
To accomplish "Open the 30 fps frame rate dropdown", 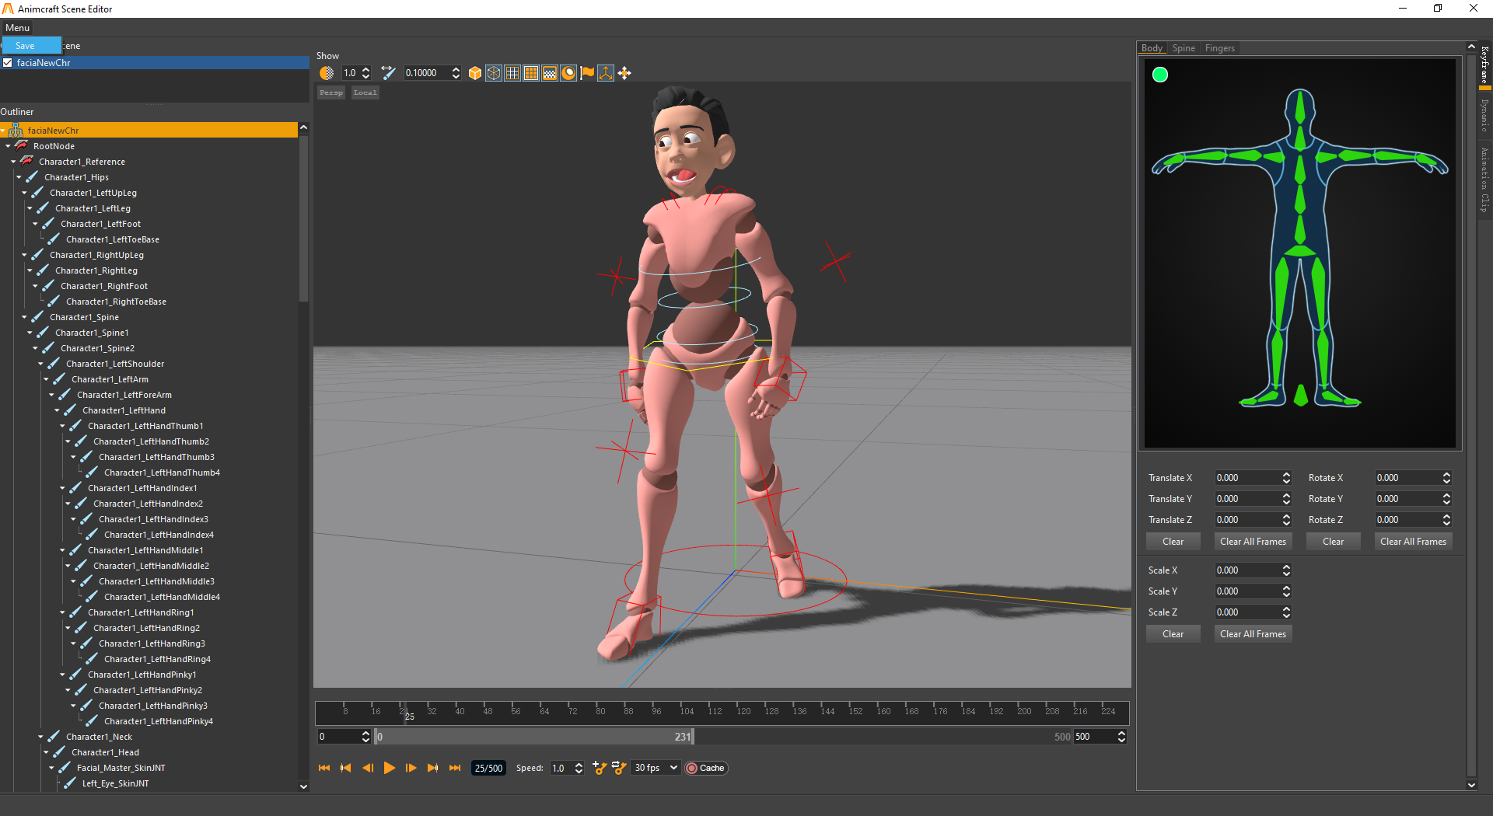I will [656, 768].
